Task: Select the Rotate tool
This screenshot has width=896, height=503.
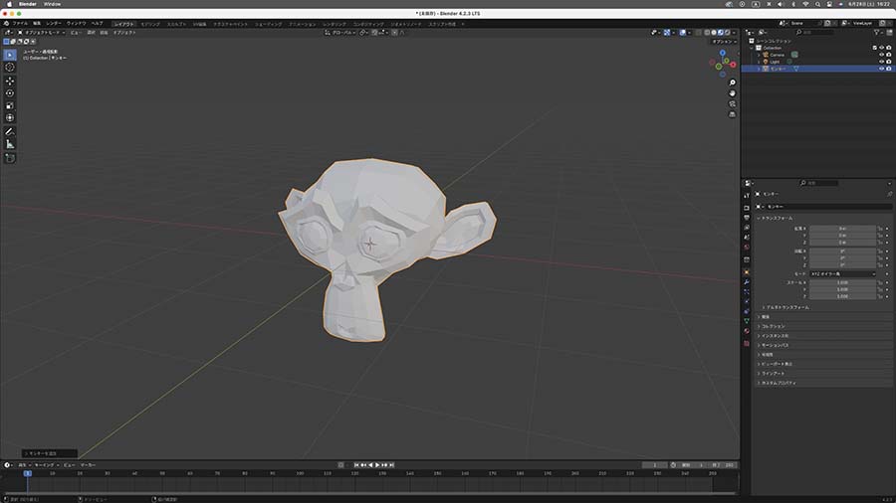Action: point(10,93)
